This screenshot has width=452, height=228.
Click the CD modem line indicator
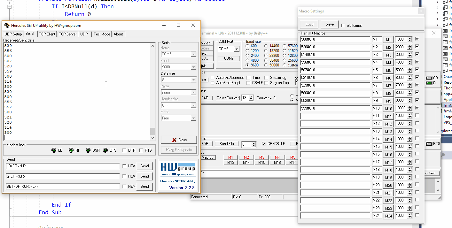coord(54,150)
